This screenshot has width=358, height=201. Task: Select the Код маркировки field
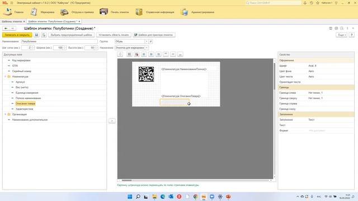[21, 60]
